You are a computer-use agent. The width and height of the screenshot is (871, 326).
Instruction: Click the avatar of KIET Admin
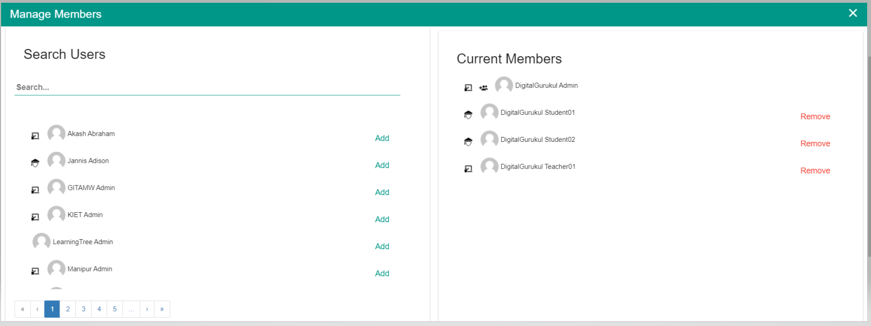[x=56, y=214]
